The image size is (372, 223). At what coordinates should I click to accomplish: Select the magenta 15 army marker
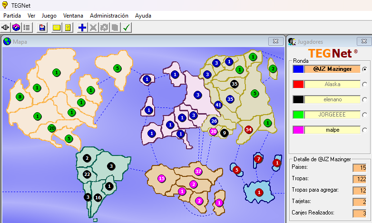tap(162, 178)
